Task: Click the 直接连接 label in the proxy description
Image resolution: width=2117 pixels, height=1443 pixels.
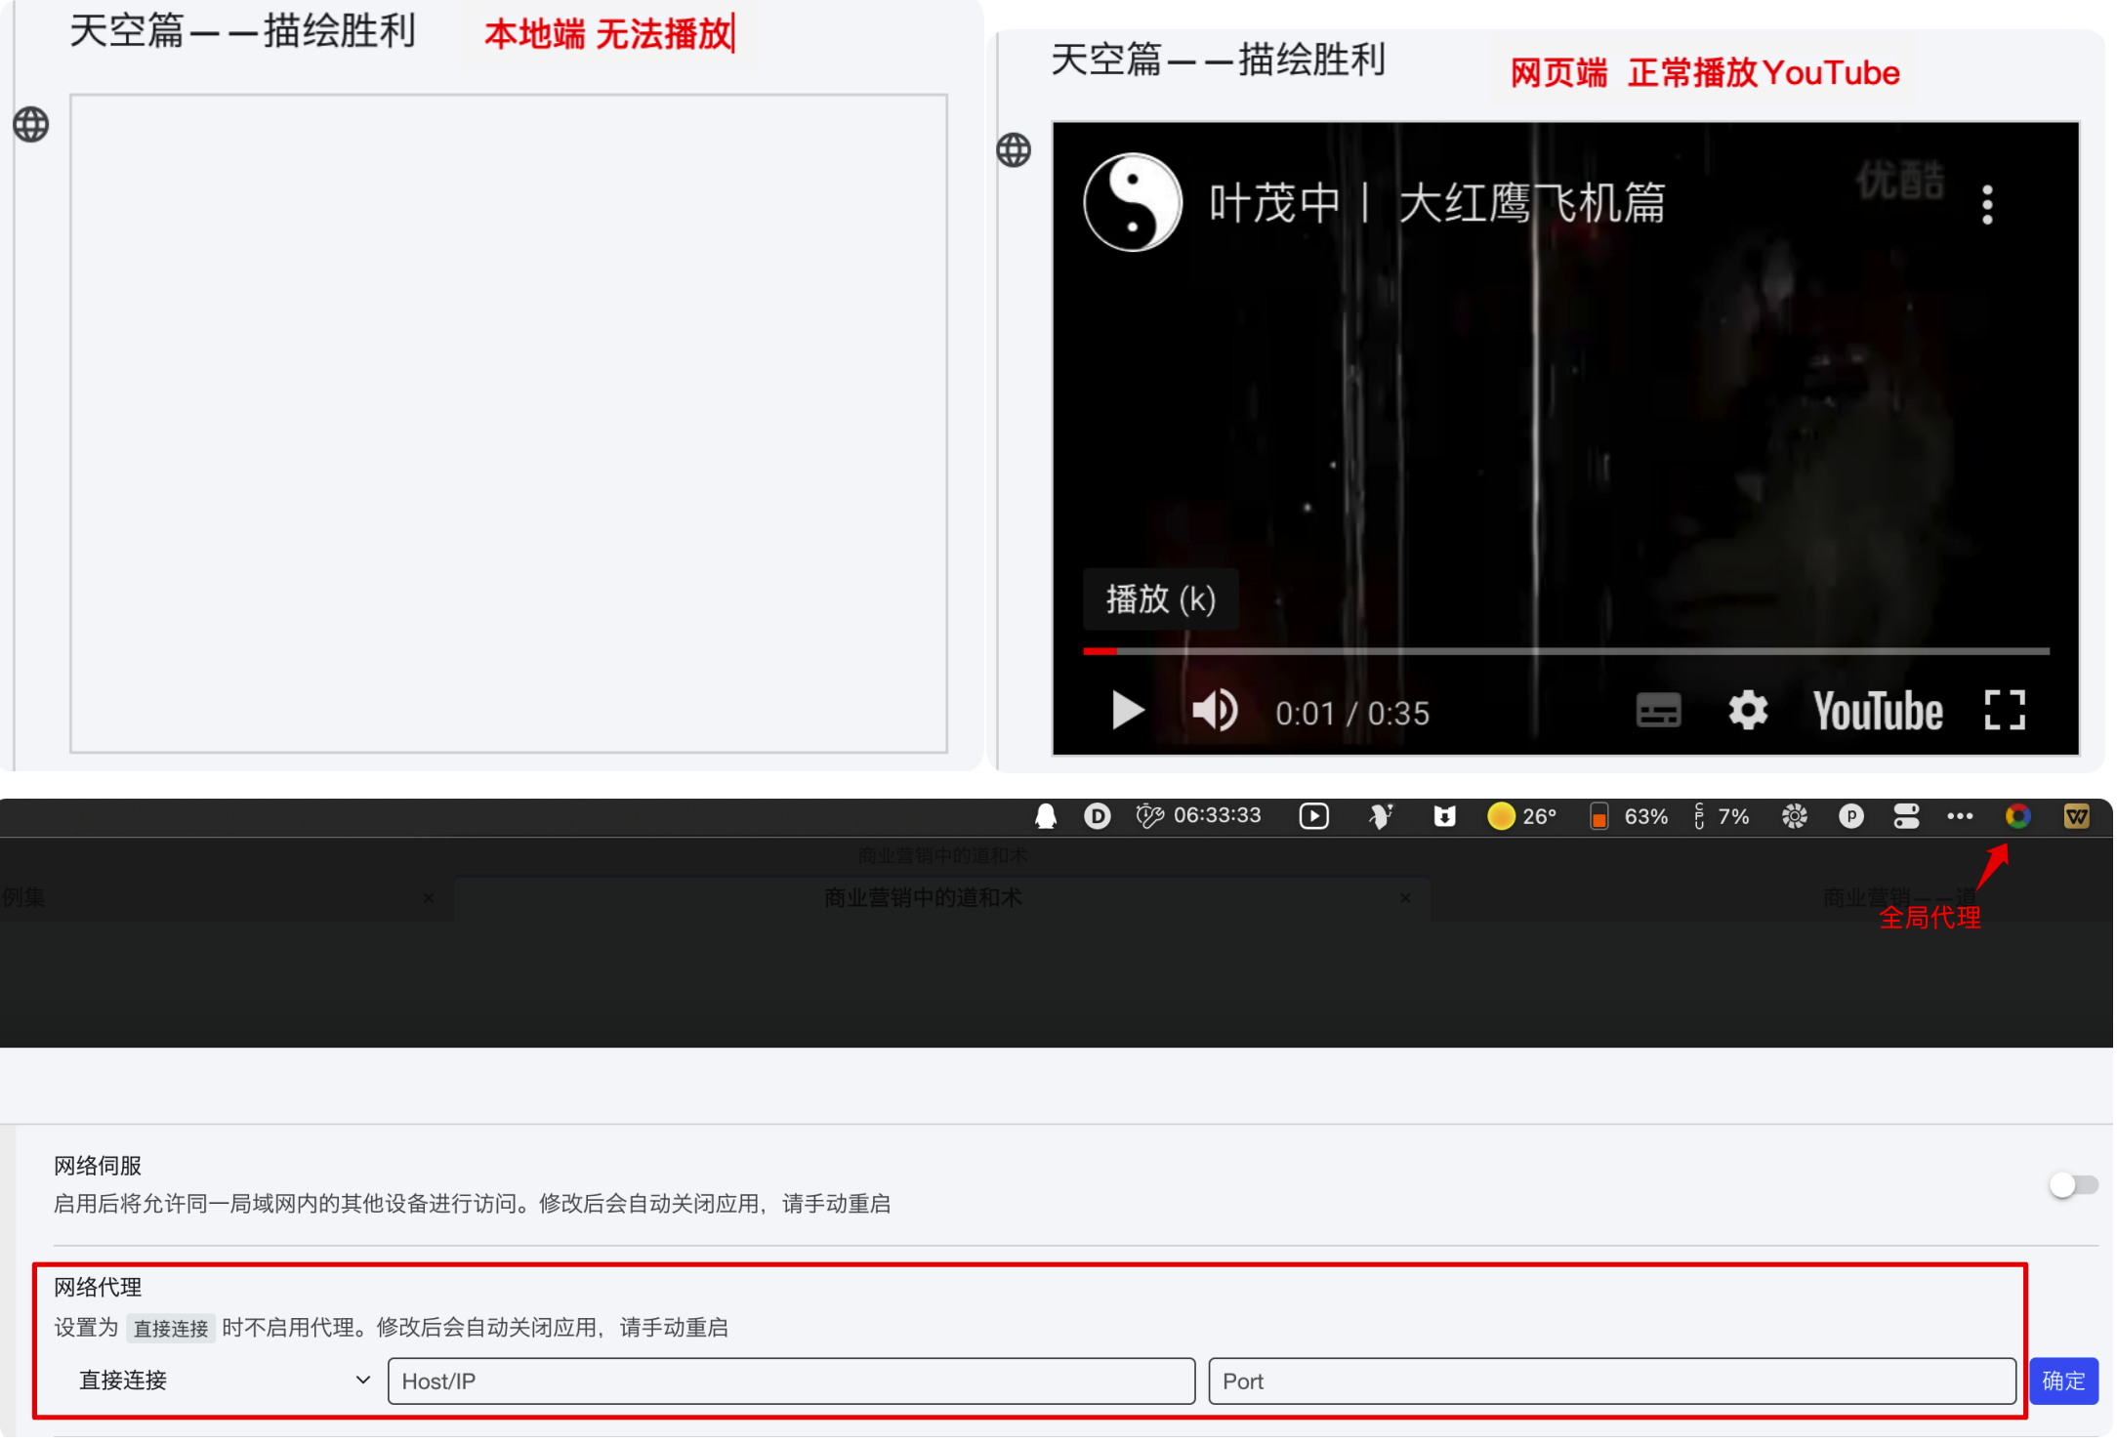Action: click(x=170, y=1328)
